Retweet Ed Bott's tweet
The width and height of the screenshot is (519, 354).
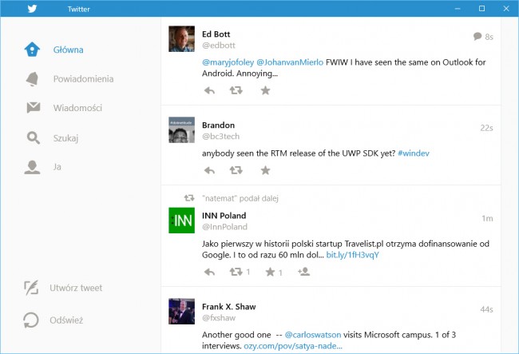[x=236, y=90]
